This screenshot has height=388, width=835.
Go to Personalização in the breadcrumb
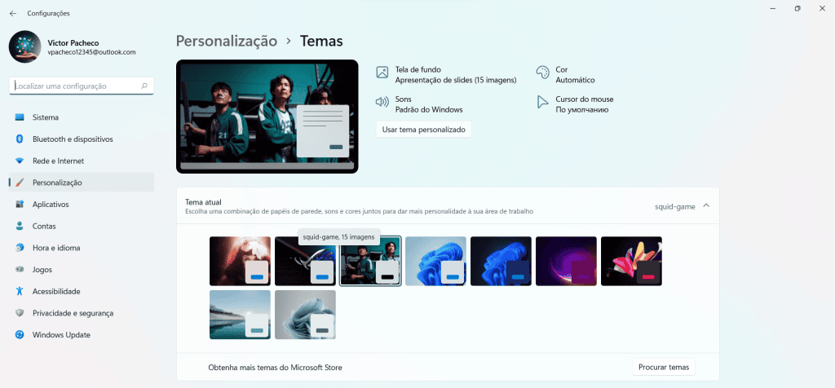[x=227, y=41]
